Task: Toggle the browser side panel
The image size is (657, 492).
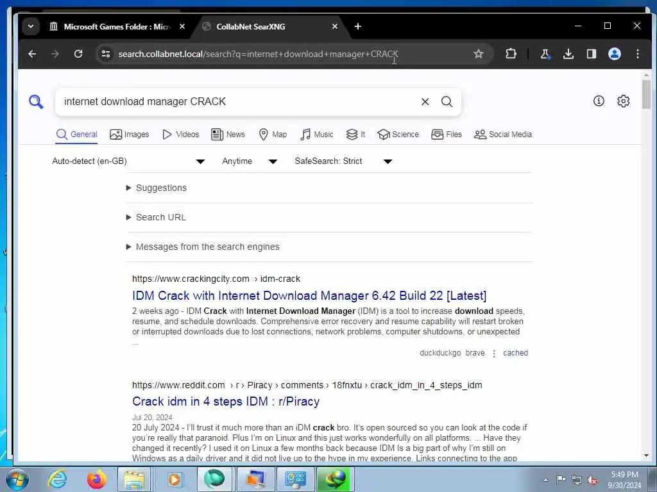Action: (591, 54)
